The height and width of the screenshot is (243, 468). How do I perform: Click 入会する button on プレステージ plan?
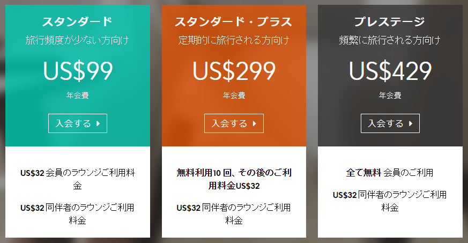pyautogui.click(x=390, y=123)
